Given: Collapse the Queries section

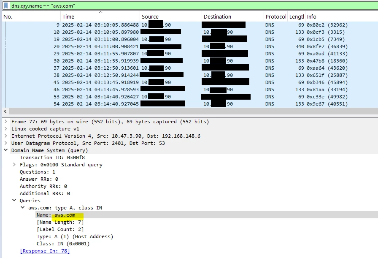Looking at the screenshot, I should 14,200.
